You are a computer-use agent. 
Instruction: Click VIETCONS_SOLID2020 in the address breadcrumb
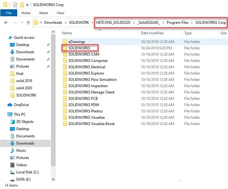(113, 22)
